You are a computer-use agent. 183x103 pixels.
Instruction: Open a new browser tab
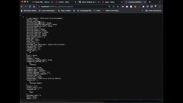click(150, 2)
